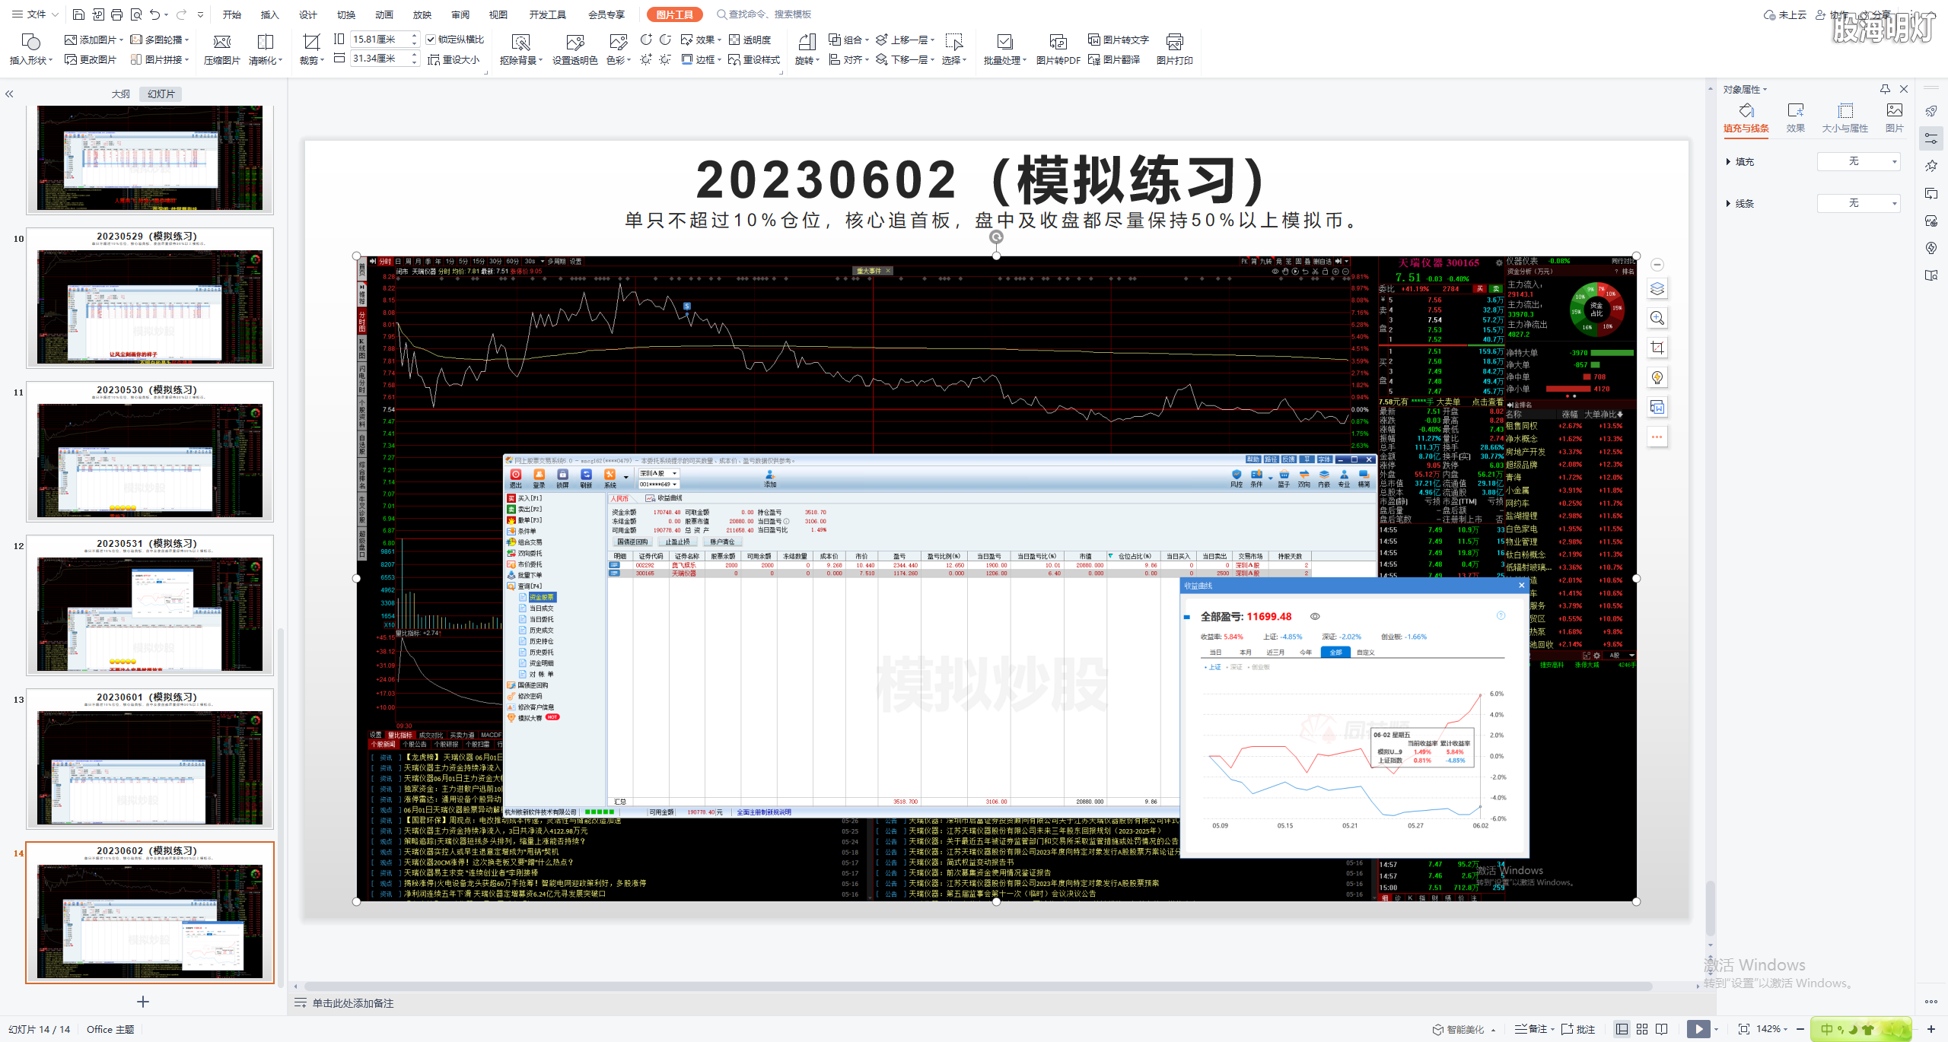Click the zoom in plus in status bar
The height and width of the screenshot is (1042, 1948).
click(1930, 1029)
